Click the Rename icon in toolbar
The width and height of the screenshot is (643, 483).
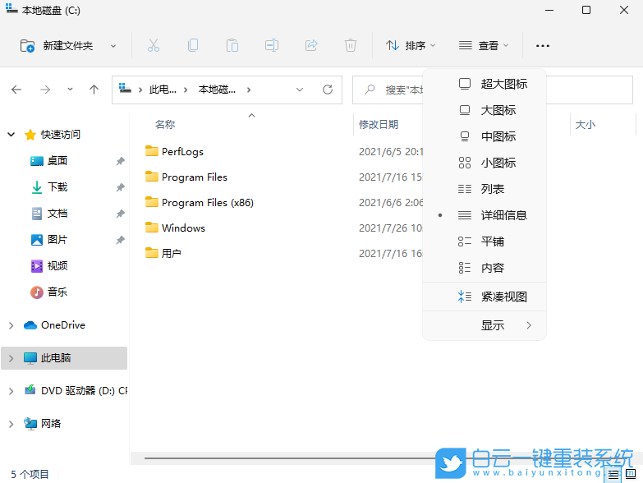point(272,45)
